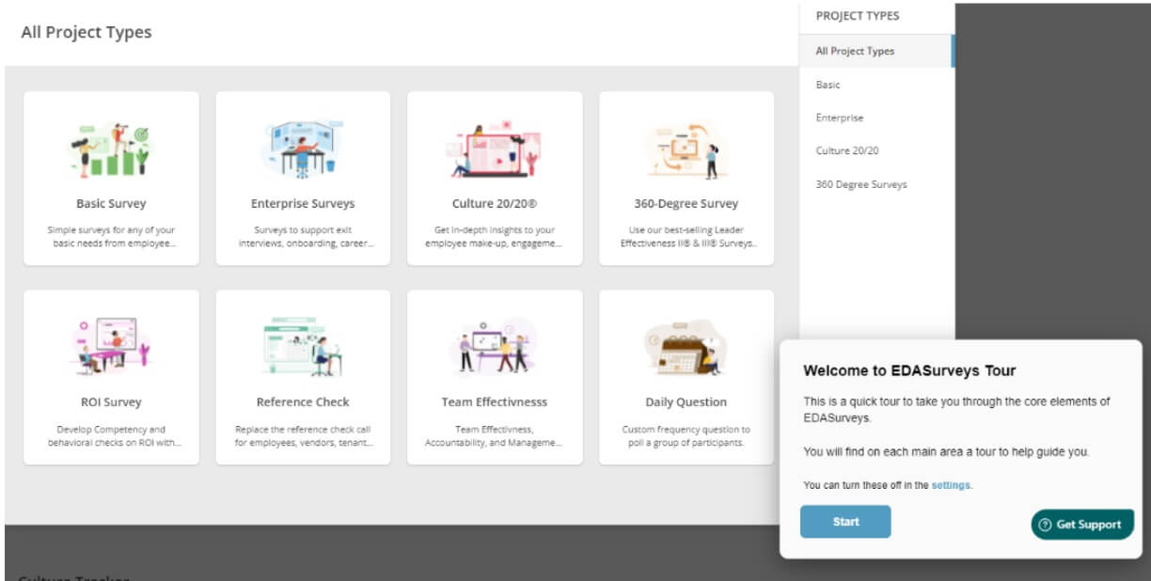Click the Daily Question description text
The width and height of the screenshot is (1151, 581).
coord(686,435)
